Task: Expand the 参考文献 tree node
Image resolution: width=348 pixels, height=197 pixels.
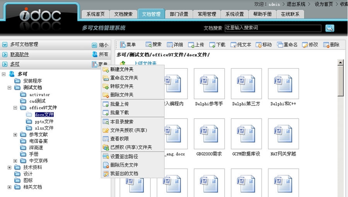Action: click(15, 134)
